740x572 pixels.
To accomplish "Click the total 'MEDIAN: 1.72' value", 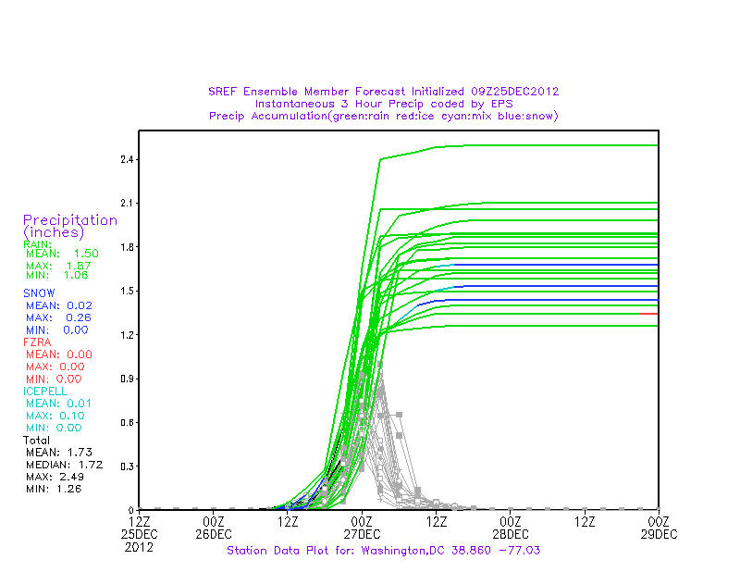I will (64, 465).
